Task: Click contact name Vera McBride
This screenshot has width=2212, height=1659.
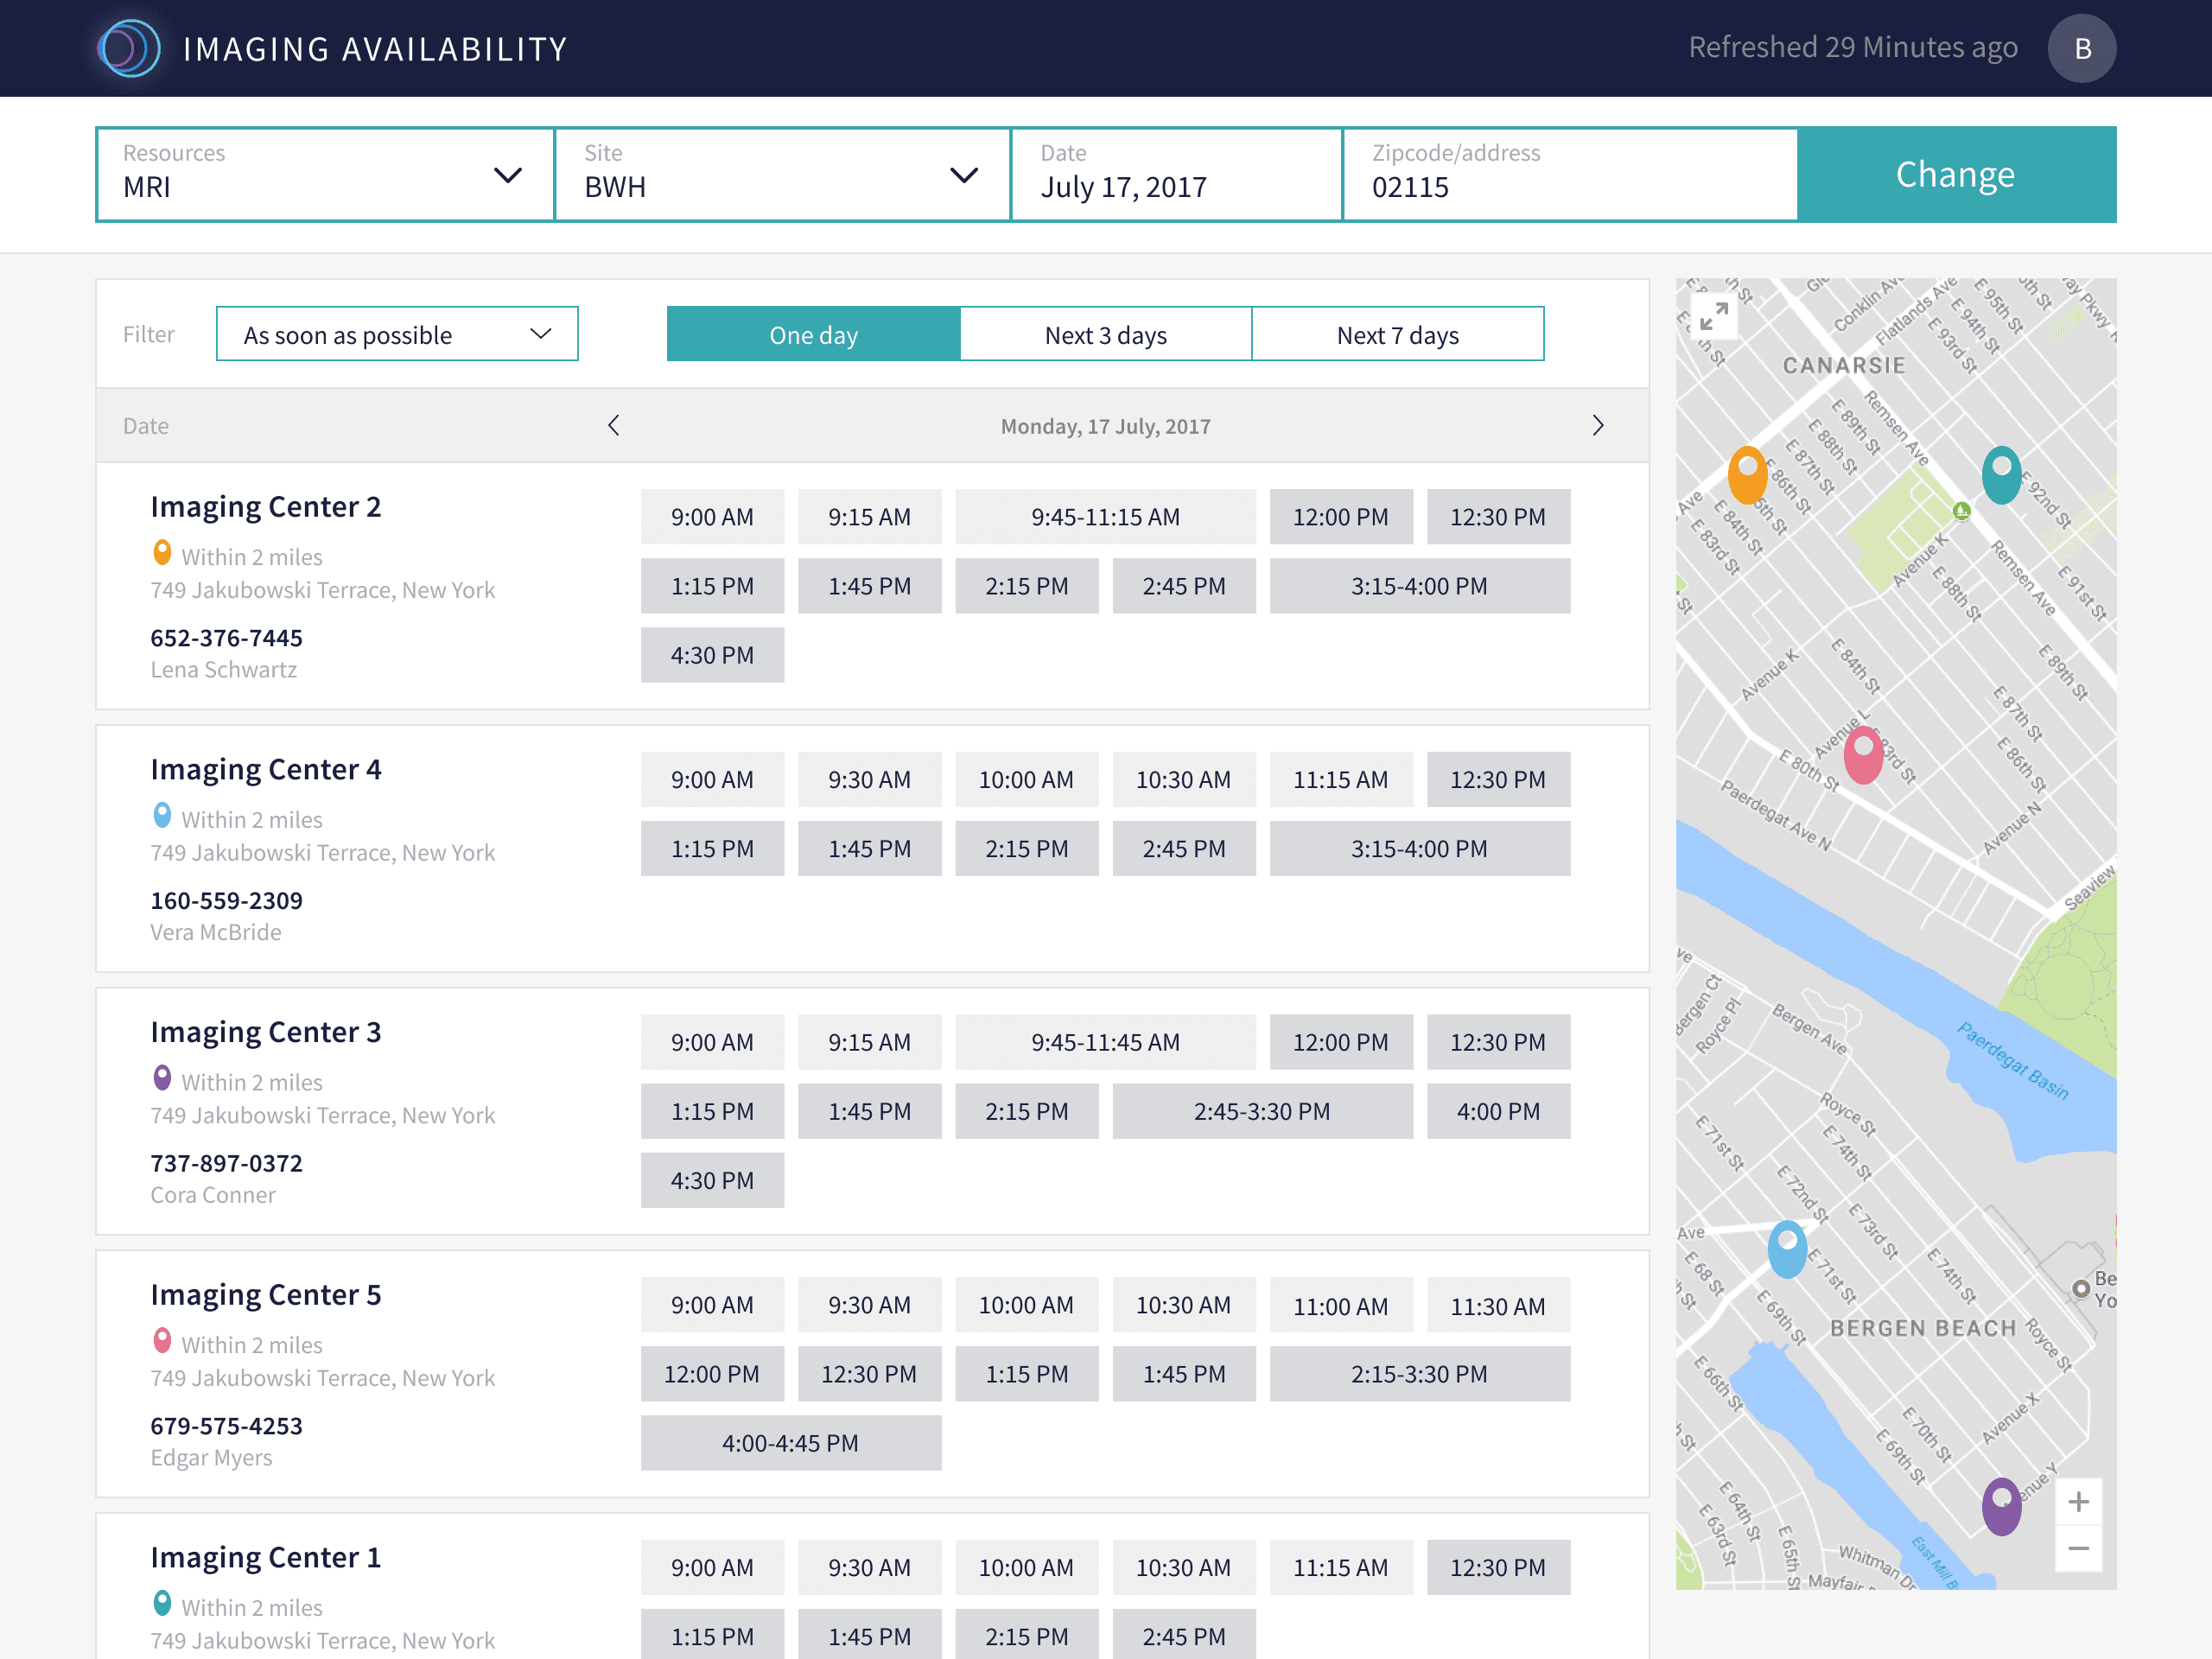Action: tap(216, 933)
